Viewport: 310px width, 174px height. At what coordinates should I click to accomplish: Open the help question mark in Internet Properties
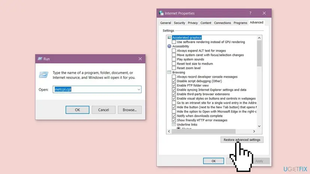coord(250,13)
